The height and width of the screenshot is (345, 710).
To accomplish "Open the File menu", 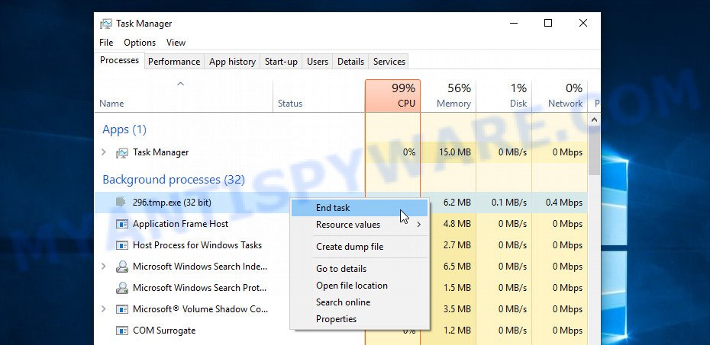I will pos(106,43).
